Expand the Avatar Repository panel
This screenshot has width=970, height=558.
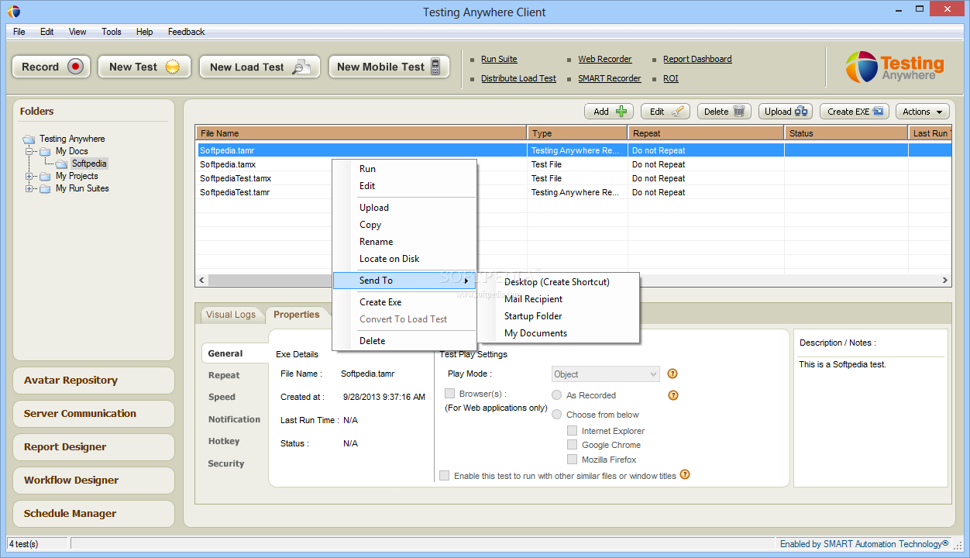point(94,381)
